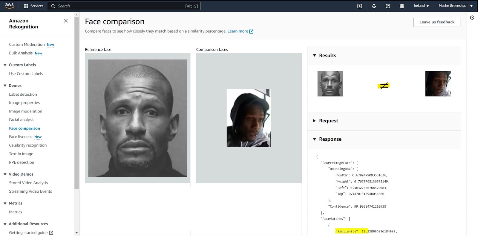This screenshot has height=236, width=478.
Task: Click external link icon next to Getting started guide
Action: 51,232
